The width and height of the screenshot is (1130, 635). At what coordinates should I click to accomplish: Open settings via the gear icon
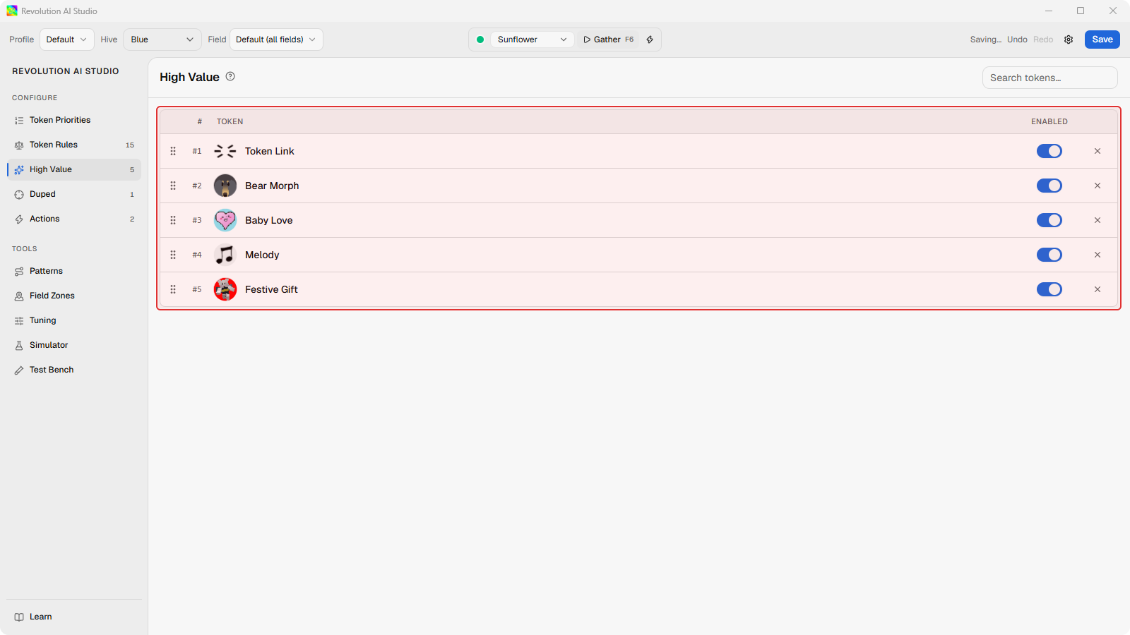pos(1069,40)
